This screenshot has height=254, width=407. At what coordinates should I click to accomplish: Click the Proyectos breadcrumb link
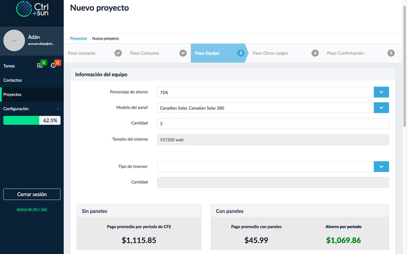click(78, 39)
